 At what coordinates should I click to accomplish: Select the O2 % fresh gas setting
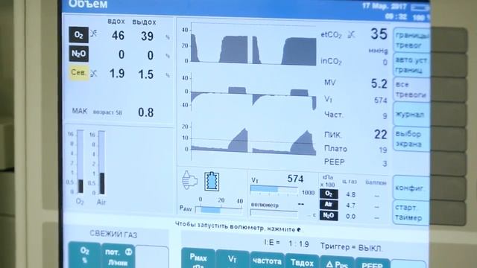84,255
